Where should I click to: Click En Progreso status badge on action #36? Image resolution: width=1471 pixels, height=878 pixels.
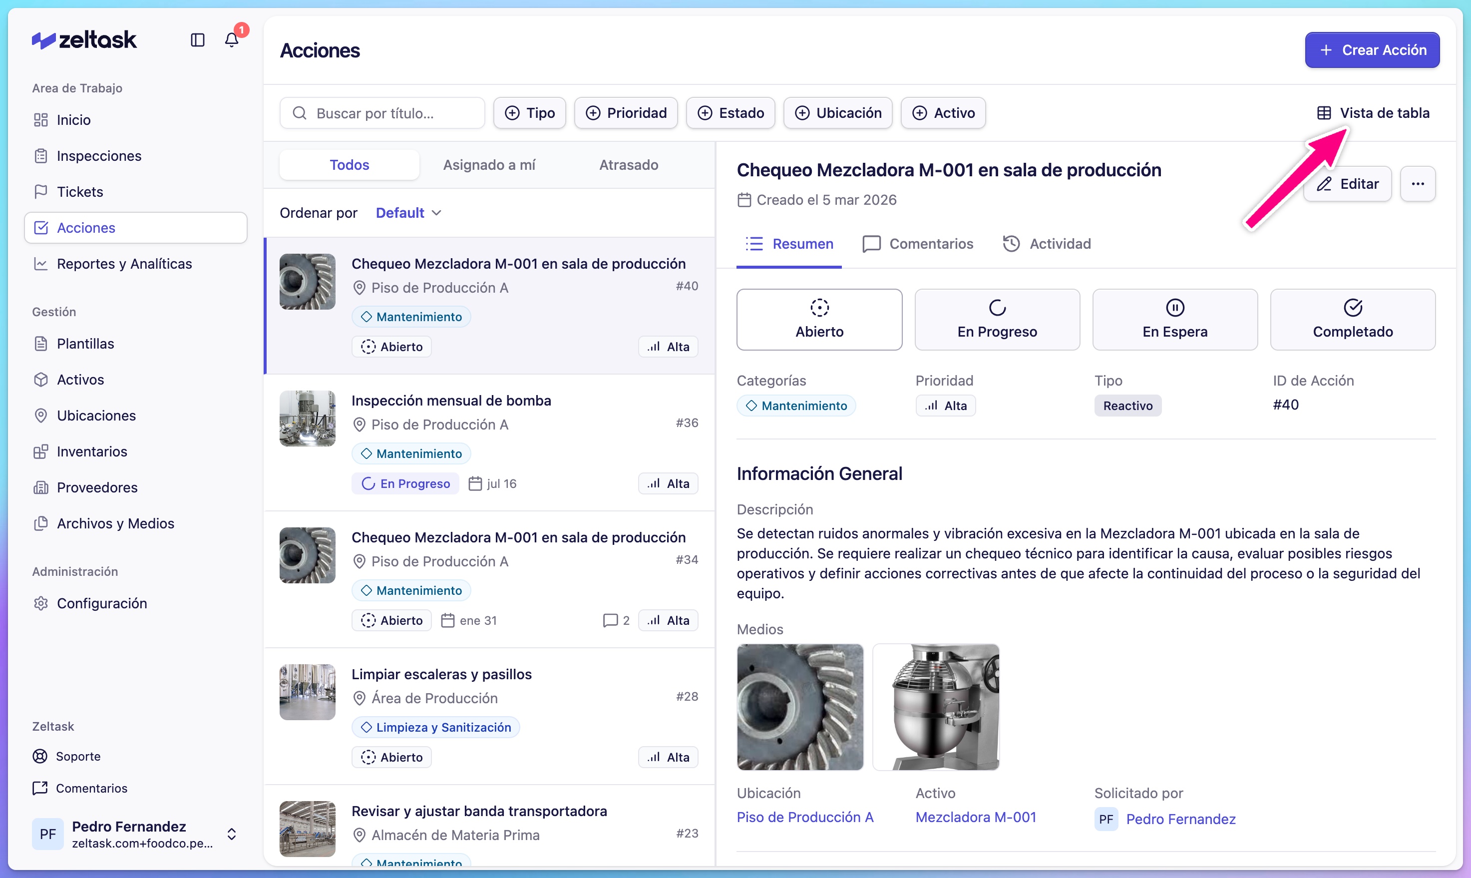click(x=406, y=484)
